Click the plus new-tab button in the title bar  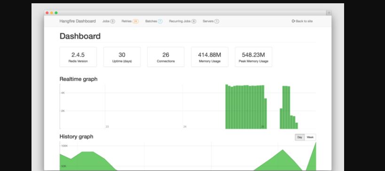click(x=329, y=13)
